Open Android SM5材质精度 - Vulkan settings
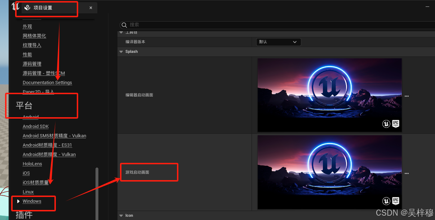The width and height of the screenshot is (435, 220). pyautogui.click(x=54, y=136)
